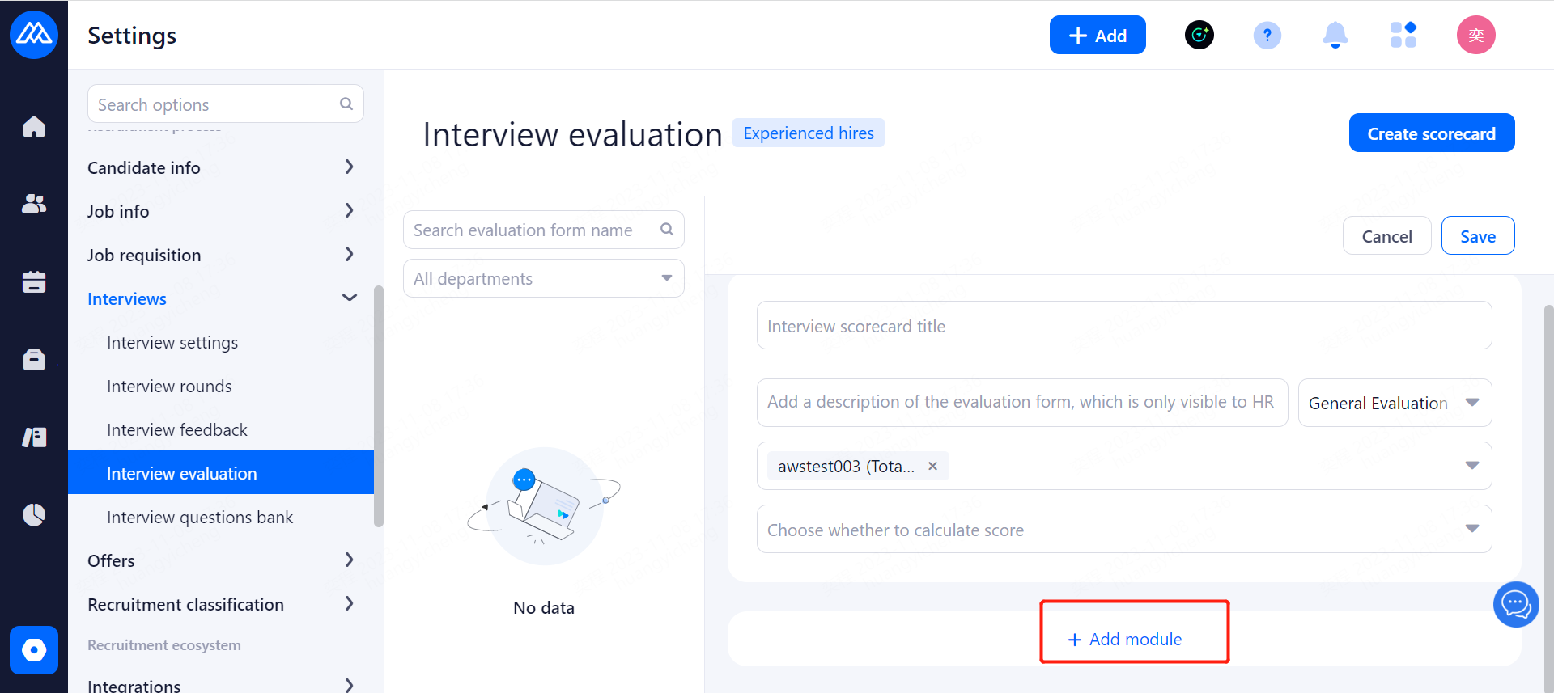
Task: Open the help question mark icon
Action: tap(1267, 36)
